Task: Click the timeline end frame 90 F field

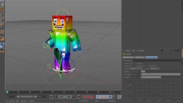Action: point(43,97)
